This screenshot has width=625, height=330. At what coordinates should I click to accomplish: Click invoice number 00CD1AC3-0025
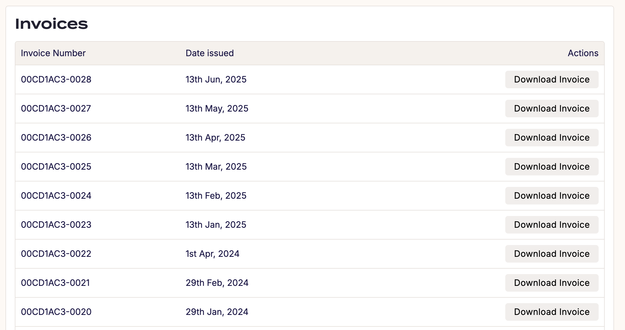[x=56, y=167]
